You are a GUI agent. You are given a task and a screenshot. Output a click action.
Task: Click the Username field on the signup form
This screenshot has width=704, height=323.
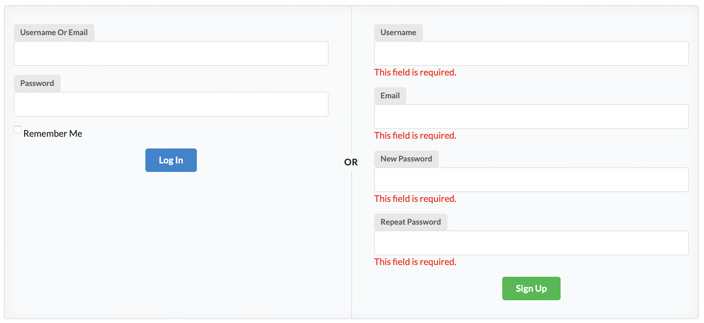[531, 53]
